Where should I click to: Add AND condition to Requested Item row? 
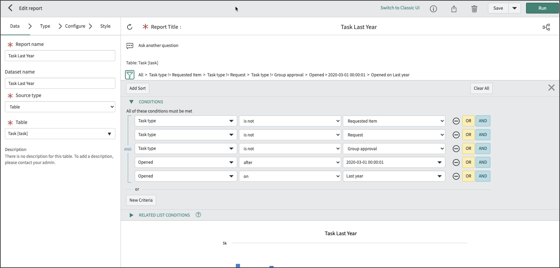click(x=483, y=121)
